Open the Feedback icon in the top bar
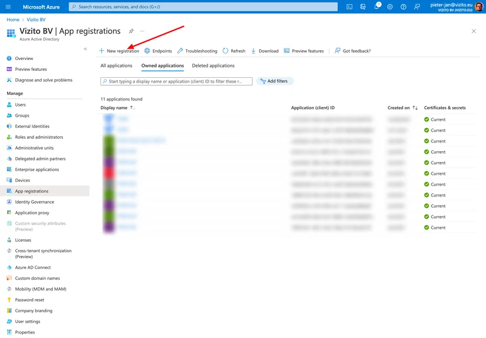The width and height of the screenshot is (486, 338). pyautogui.click(x=417, y=6)
